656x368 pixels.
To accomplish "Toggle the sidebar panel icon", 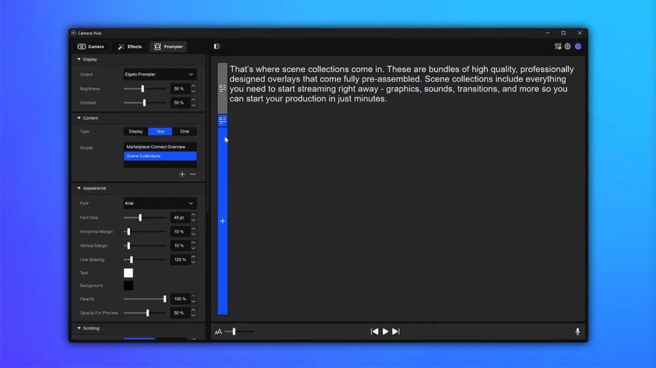I will pyautogui.click(x=217, y=46).
